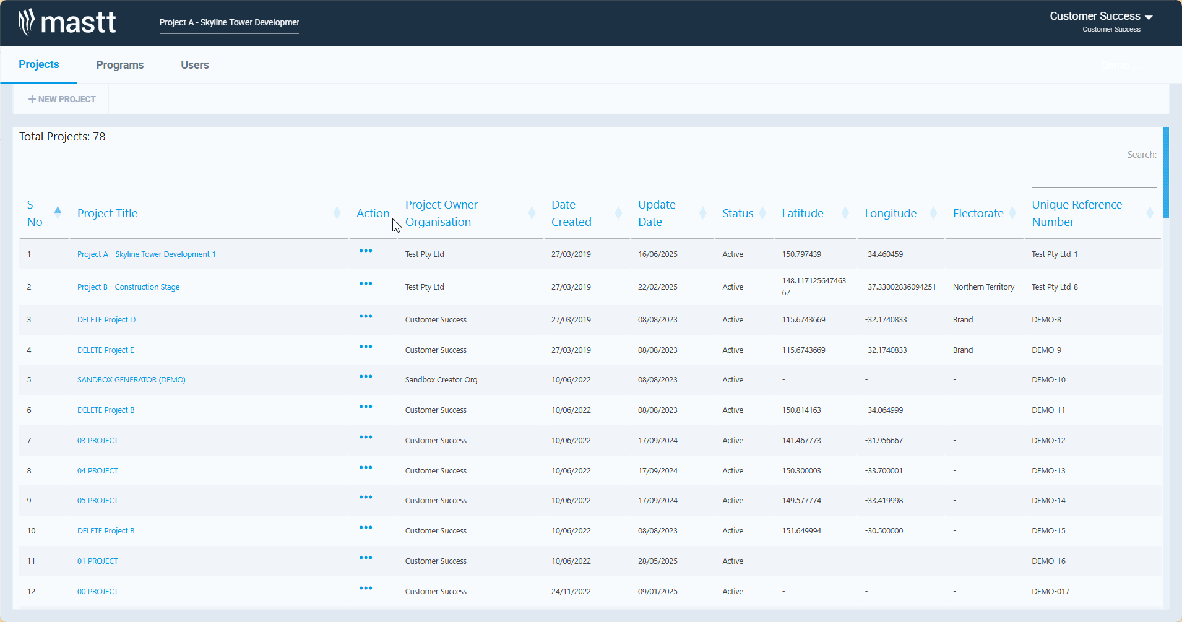Select the 24/11/2022 date created cell
1182x622 pixels.
(x=571, y=592)
